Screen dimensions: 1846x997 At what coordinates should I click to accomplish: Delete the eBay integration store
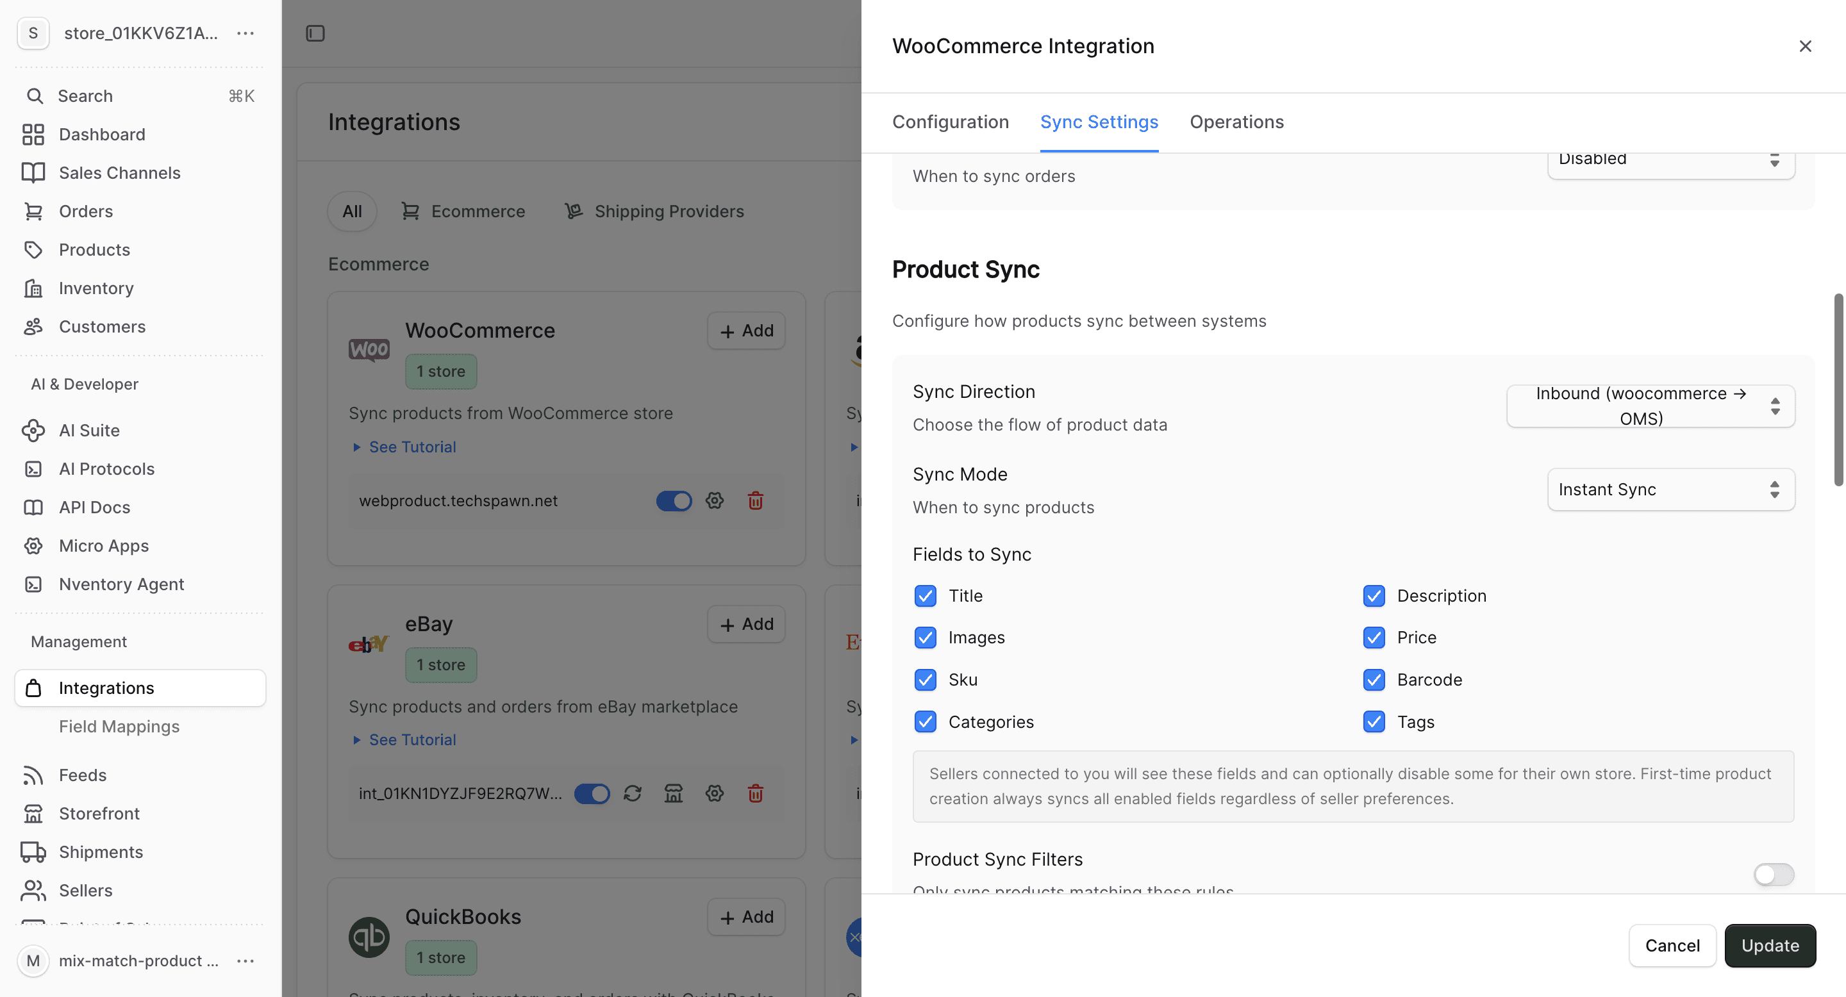click(x=755, y=794)
